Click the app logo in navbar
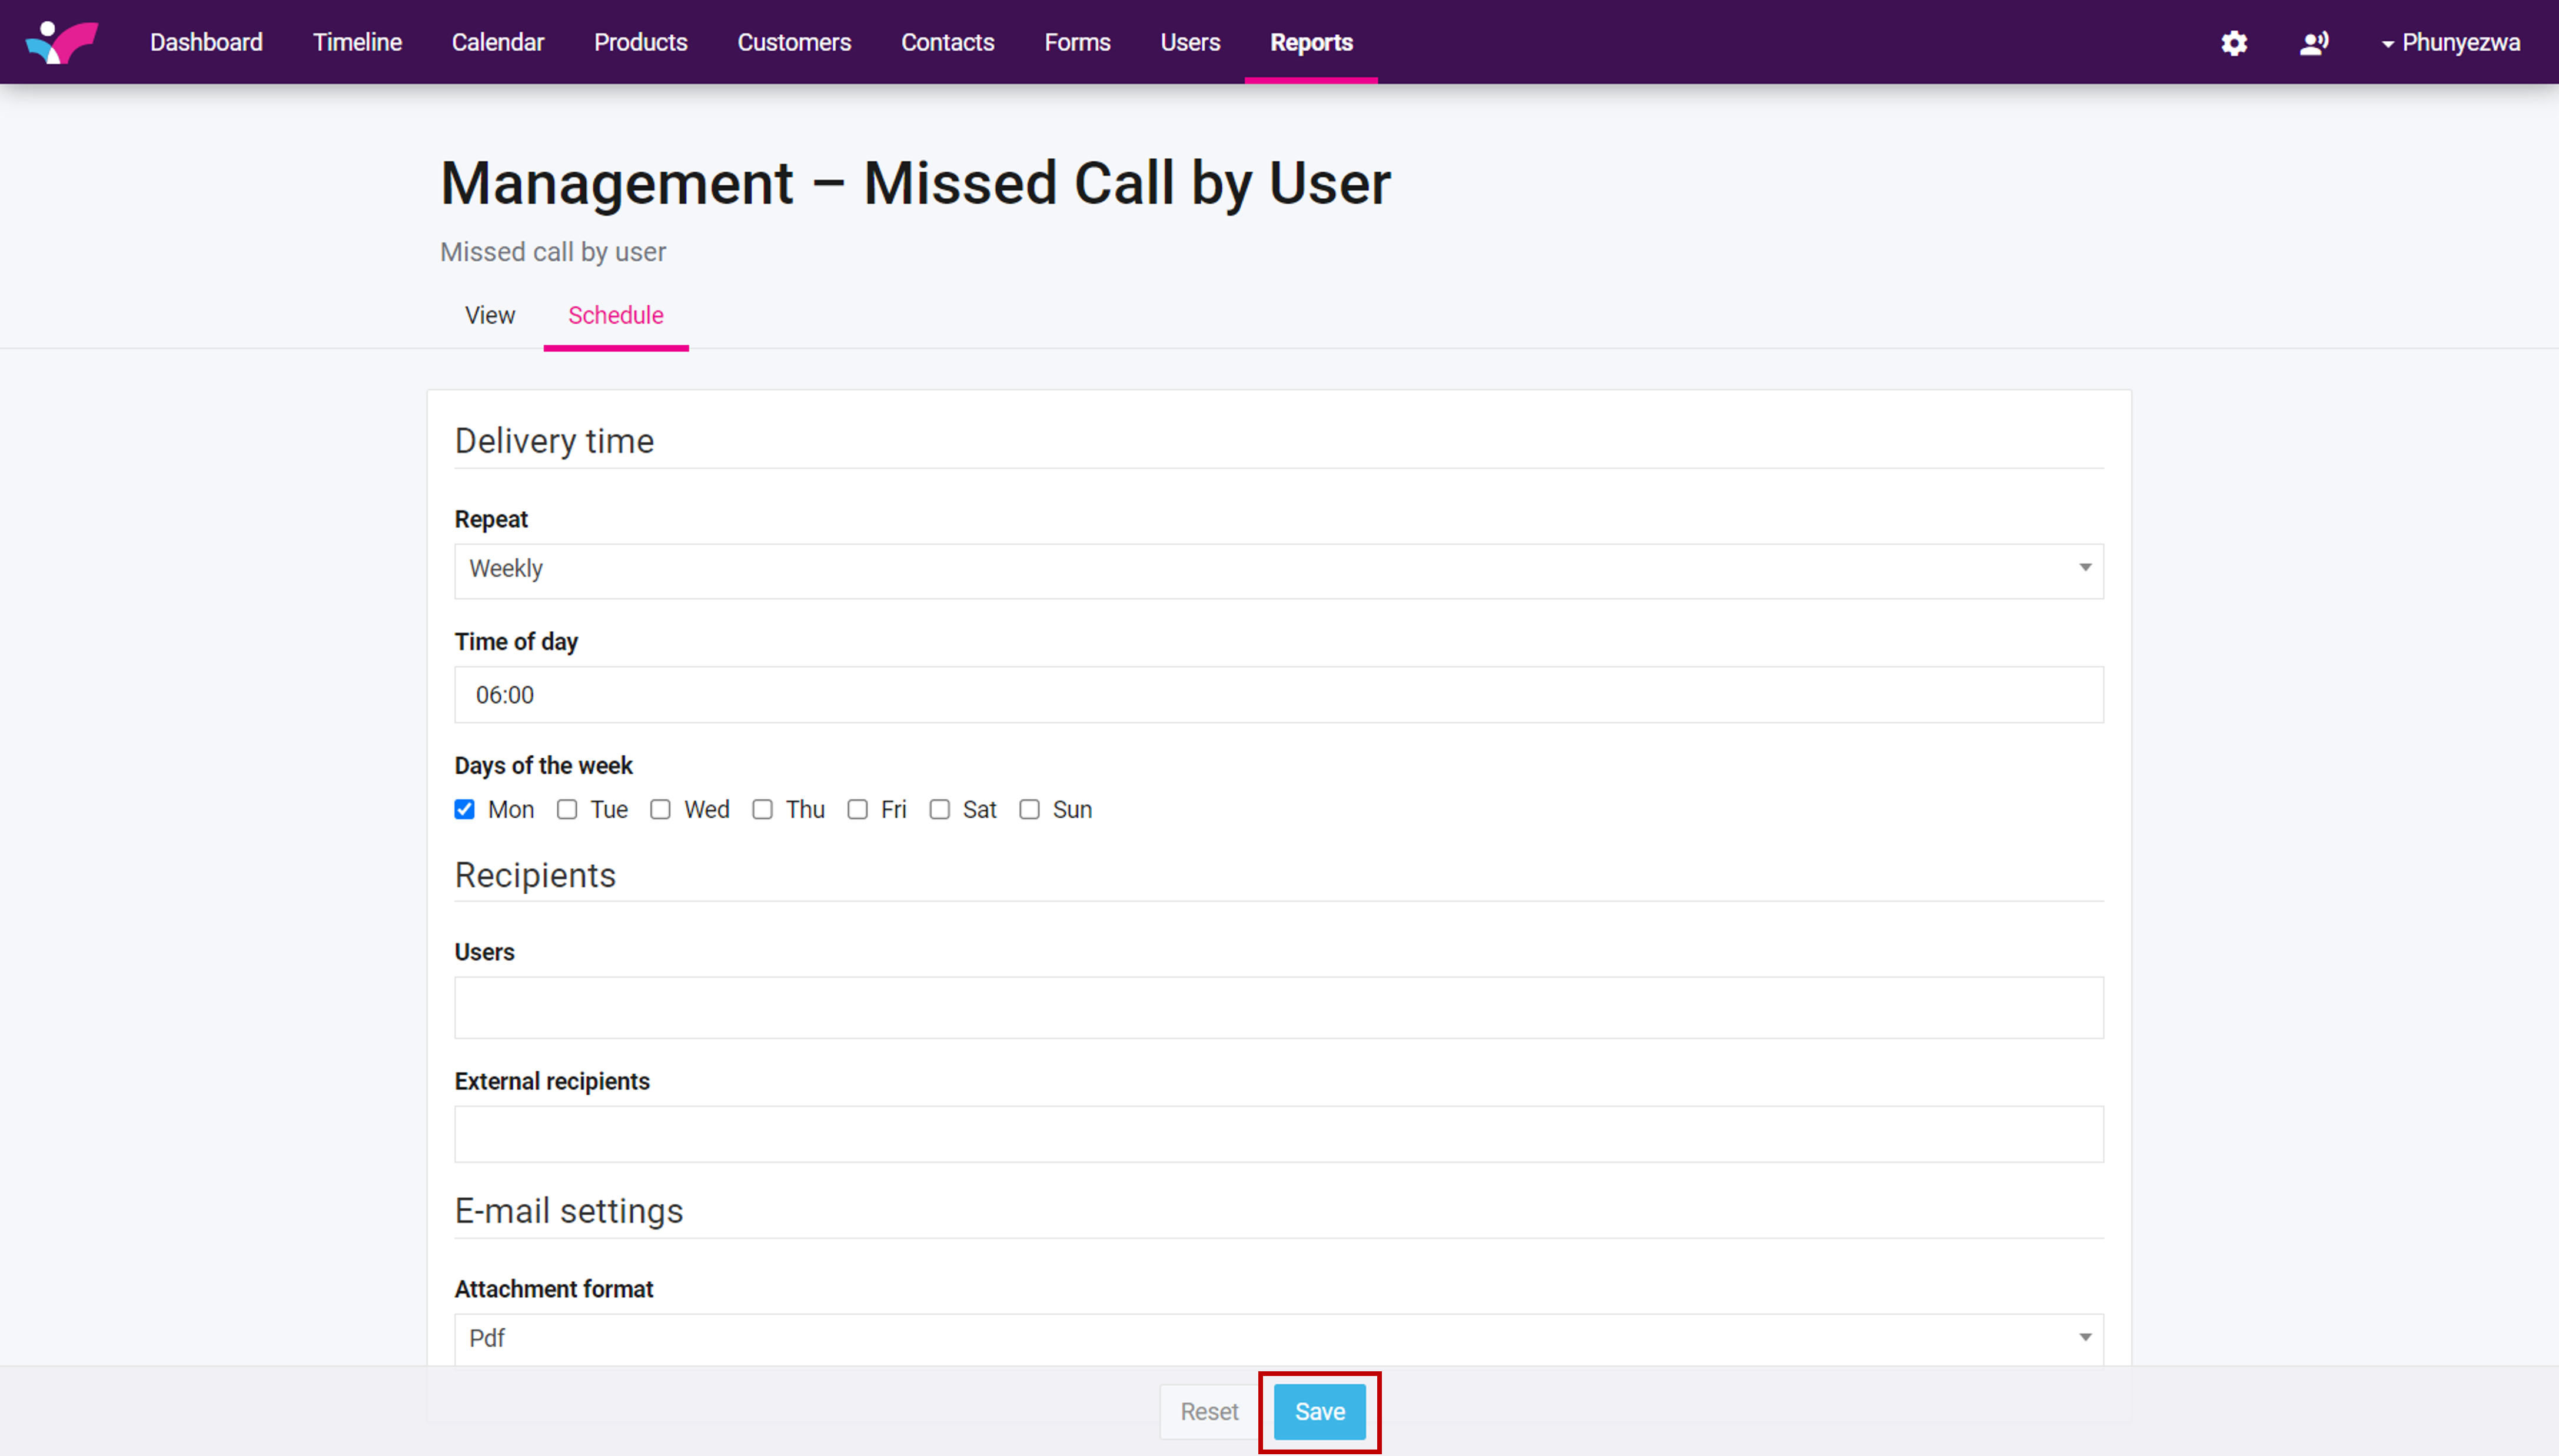Screen dimensions: 2559x1456 62,42
